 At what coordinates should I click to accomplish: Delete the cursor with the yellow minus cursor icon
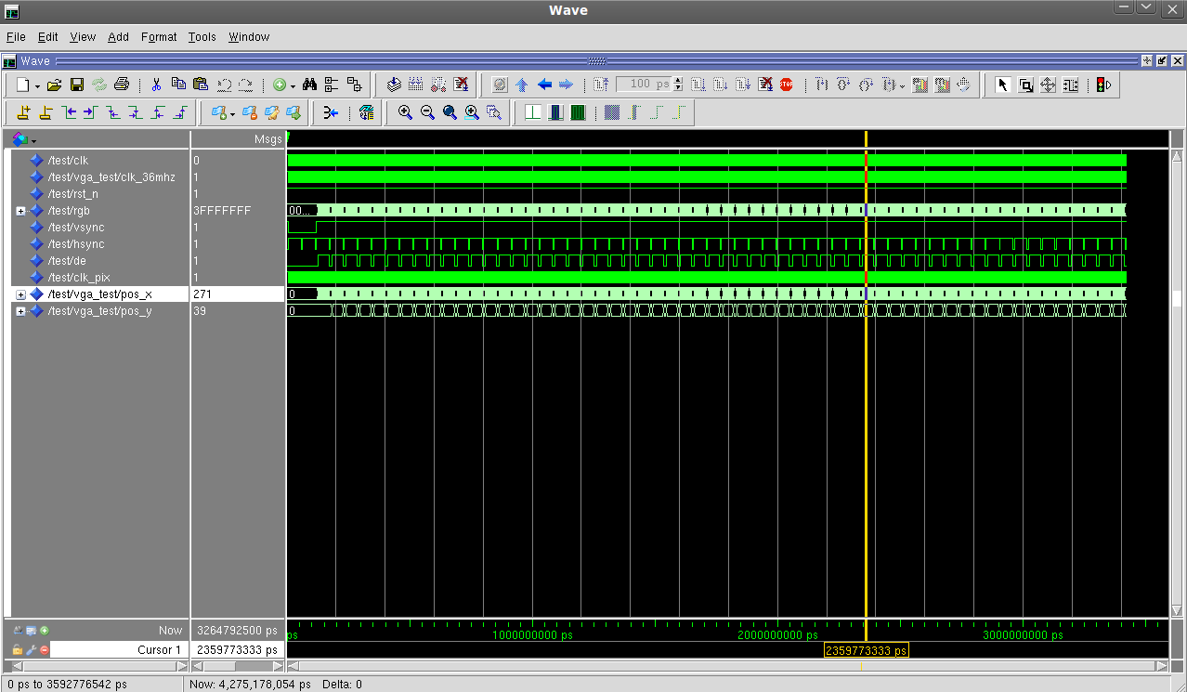[x=46, y=112]
